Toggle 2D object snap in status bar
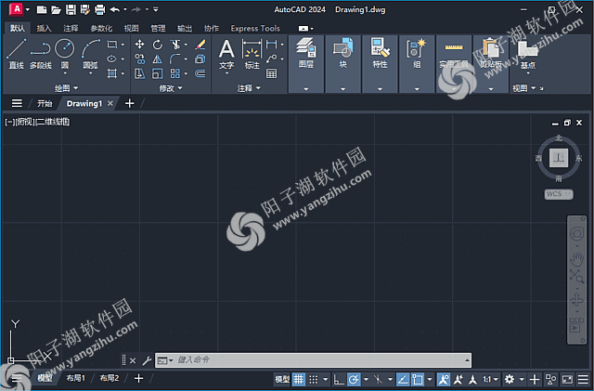Screen dimensions: 594x391 coord(418,379)
